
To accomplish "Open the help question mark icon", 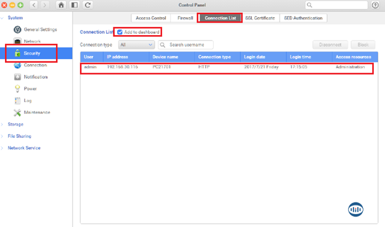I will coord(375,5).
